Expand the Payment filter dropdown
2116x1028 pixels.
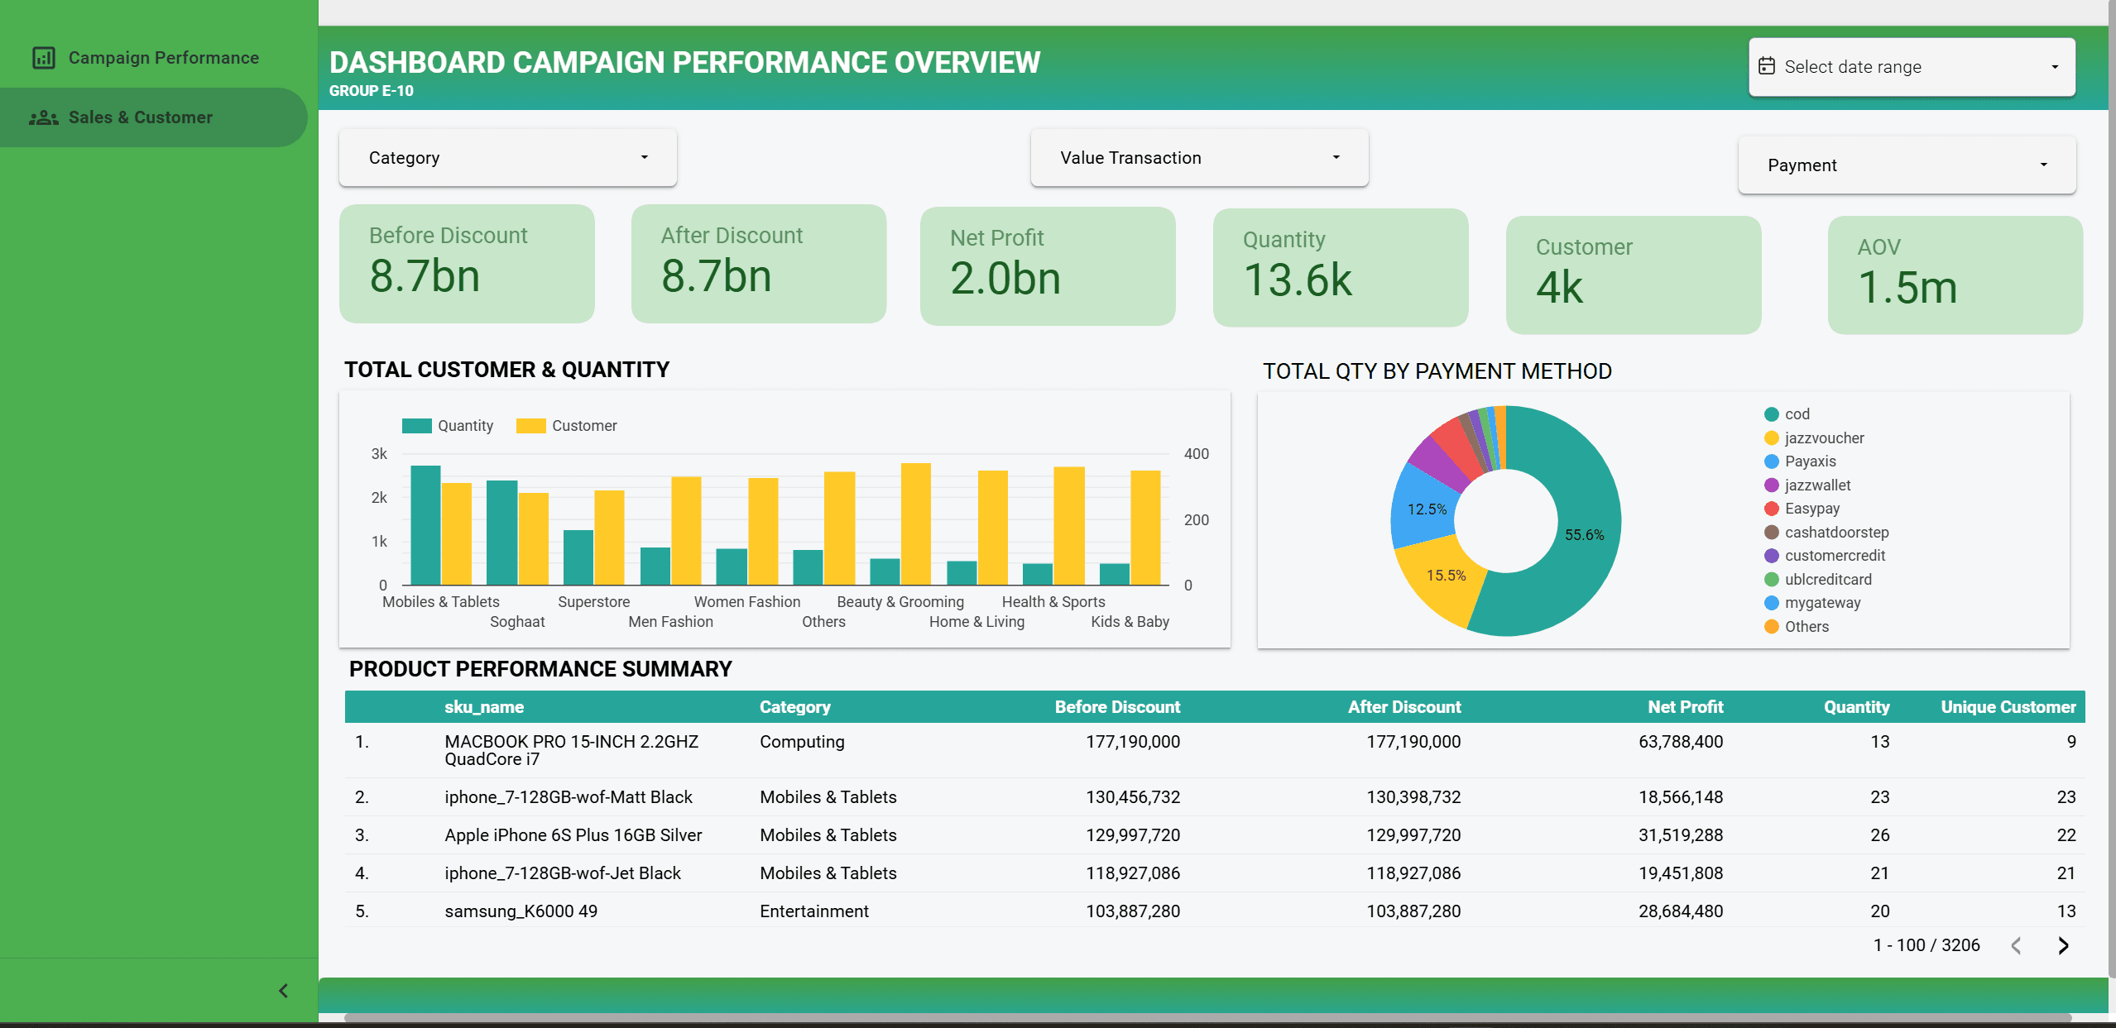1907,165
